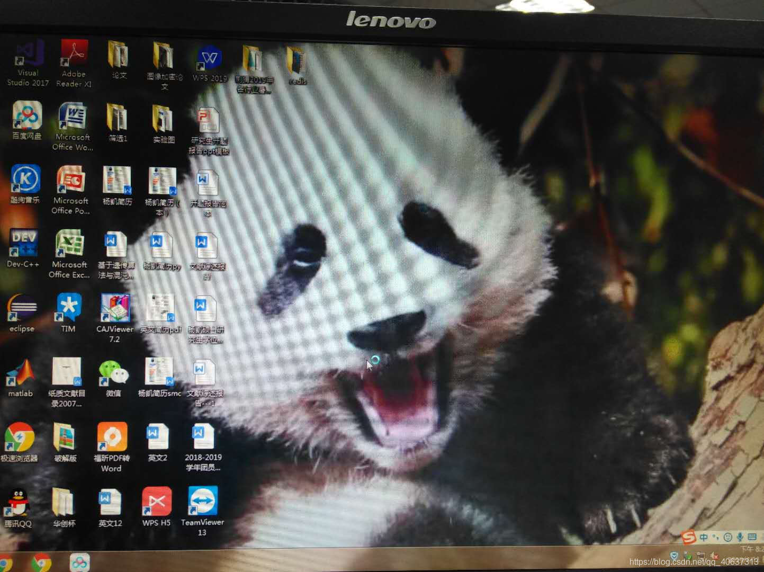
Task: Open the TeamViewer 13 shortcut
Action: click(202, 512)
